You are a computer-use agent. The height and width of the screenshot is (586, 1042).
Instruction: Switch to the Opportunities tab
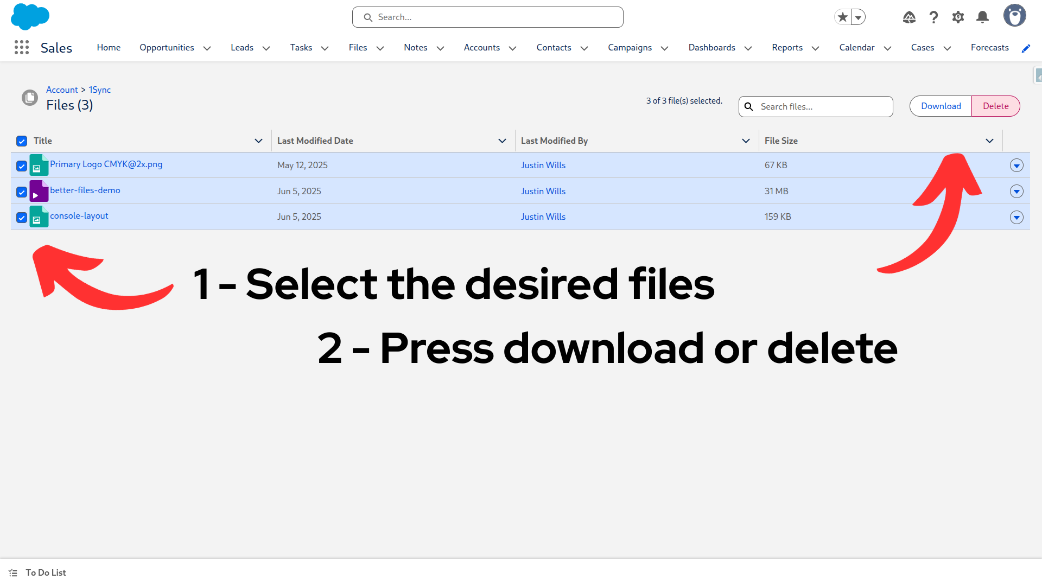point(167,48)
